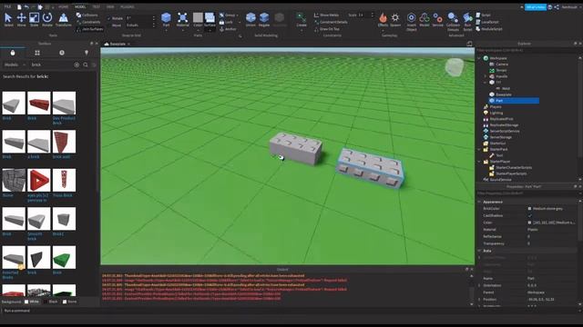583x327 pixels.
Task: Switch to the HOME ribbon tab
Action: click(63, 6)
